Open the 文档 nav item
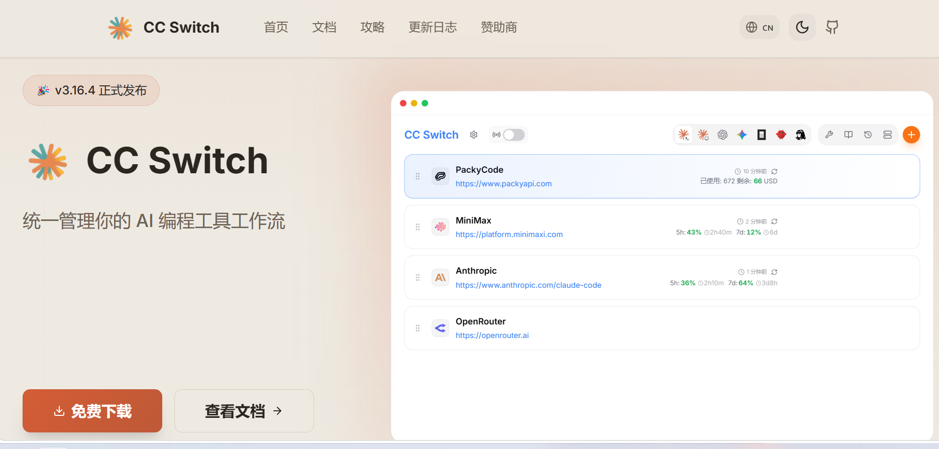Image resolution: width=939 pixels, height=449 pixels. pos(325,27)
